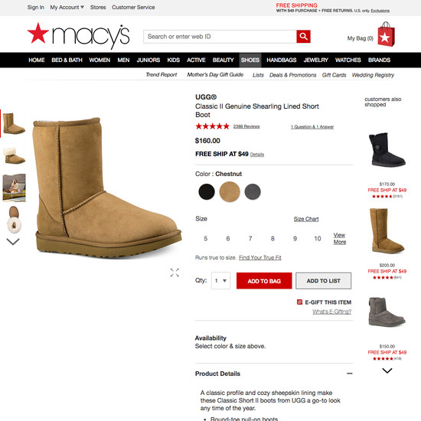Show more thumbnails with down chevron

tap(13, 242)
